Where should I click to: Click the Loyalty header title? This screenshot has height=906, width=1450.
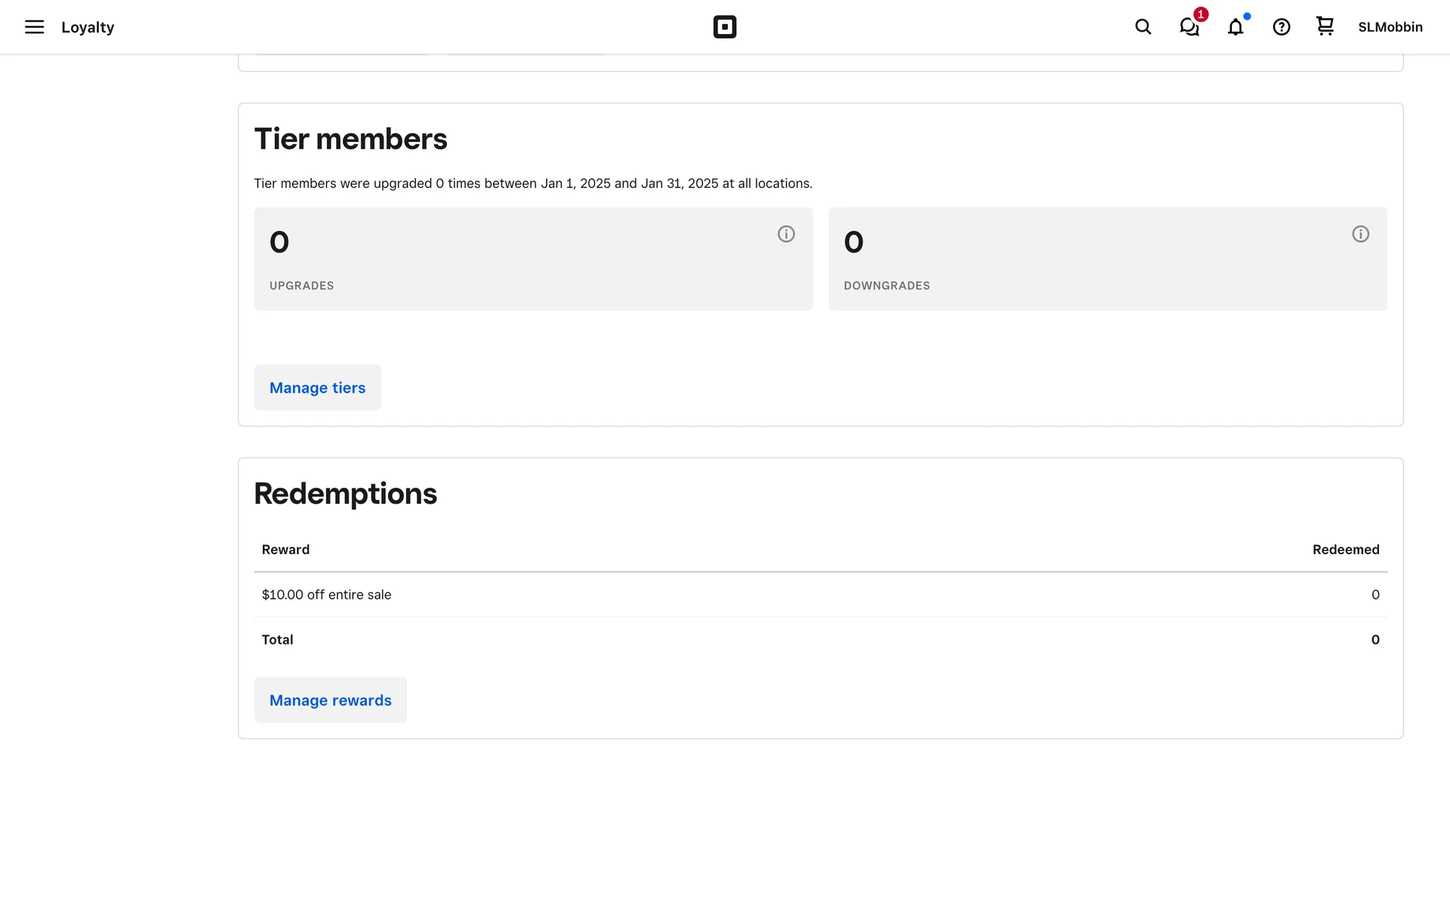point(88,27)
